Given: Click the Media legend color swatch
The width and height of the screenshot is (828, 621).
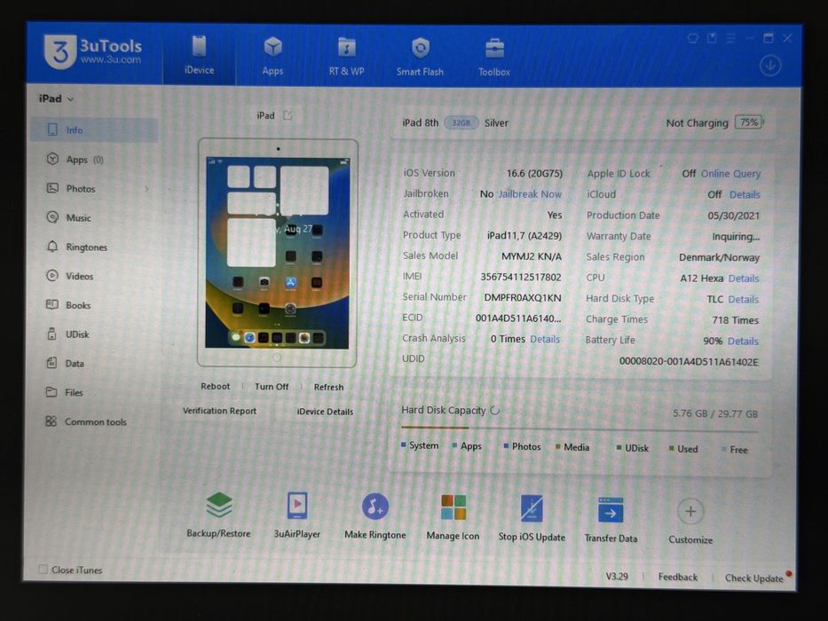Looking at the screenshot, I should pyautogui.click(x=557, y=447).
